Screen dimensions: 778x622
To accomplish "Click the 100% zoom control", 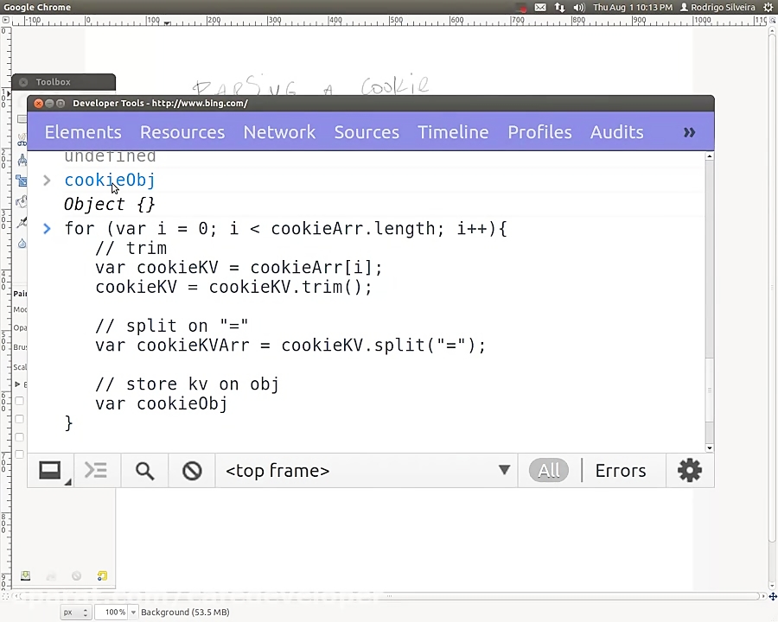I will pyautogui.click(x=117, y=612).
